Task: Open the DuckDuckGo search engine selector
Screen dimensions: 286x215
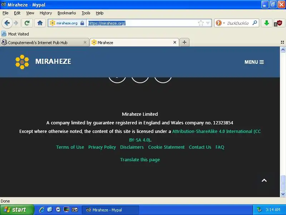Action: [x=220, y=23]
